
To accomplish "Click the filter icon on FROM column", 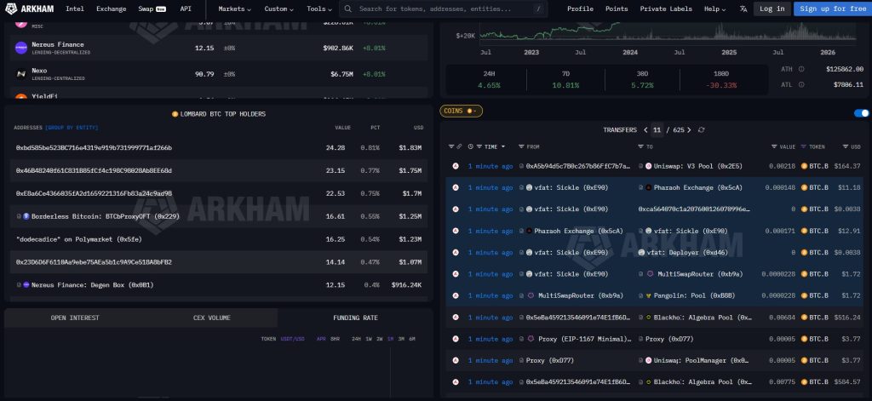I will tap(522, 146).
